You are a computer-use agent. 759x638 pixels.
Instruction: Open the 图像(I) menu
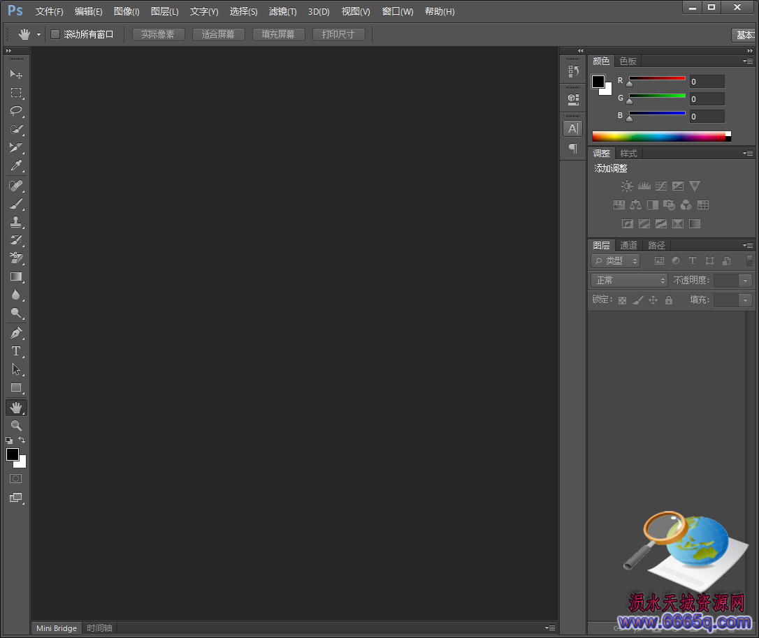[127, 12]
